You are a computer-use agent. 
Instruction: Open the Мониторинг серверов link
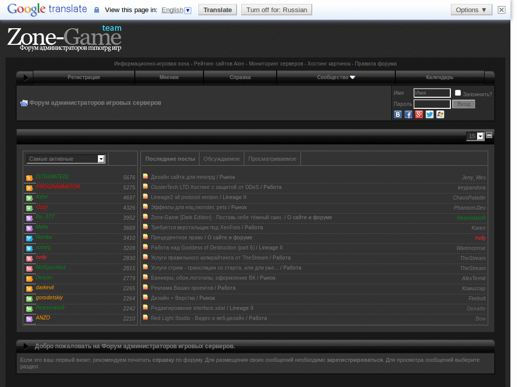tap(276, 64)
